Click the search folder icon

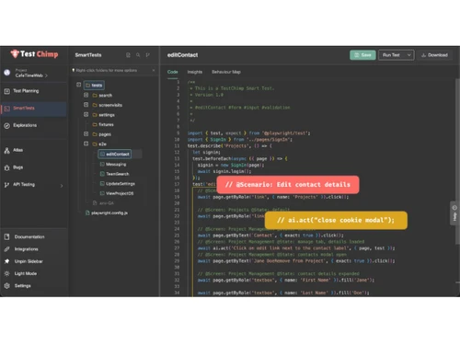95,96
